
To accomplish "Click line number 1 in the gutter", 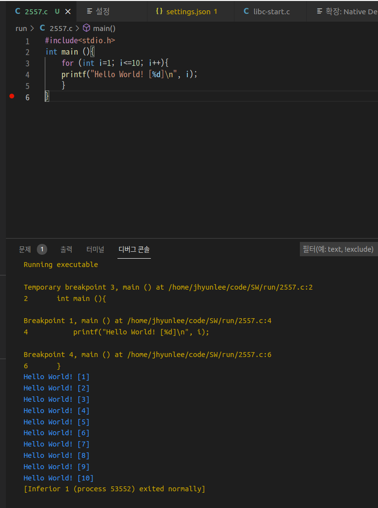I will tap(28, 41).
